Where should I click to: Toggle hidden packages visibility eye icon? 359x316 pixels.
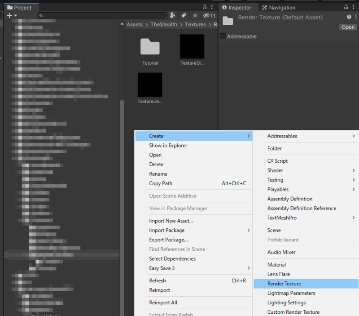(x=209, y=15)
